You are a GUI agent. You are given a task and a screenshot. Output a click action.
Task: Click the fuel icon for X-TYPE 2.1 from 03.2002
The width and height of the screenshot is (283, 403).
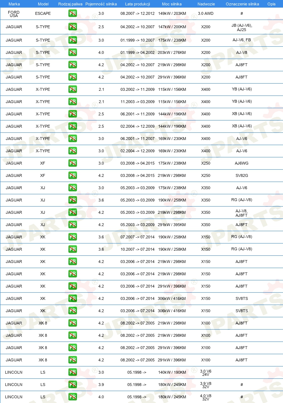pos(73,89)
